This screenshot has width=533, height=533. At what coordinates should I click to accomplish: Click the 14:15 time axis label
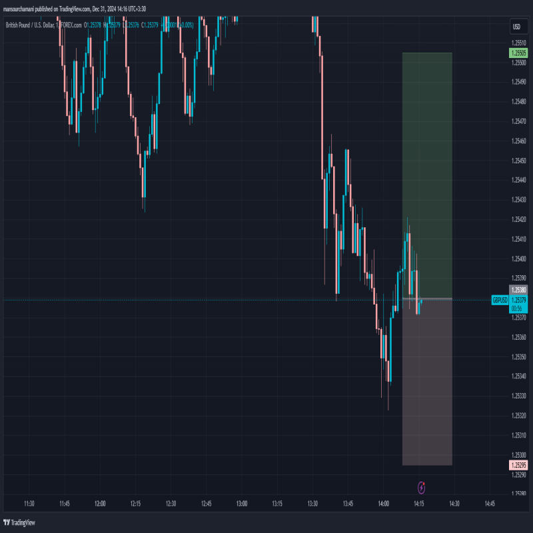419,503
